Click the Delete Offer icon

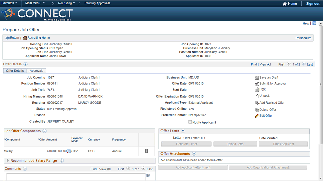coord(257,110)
